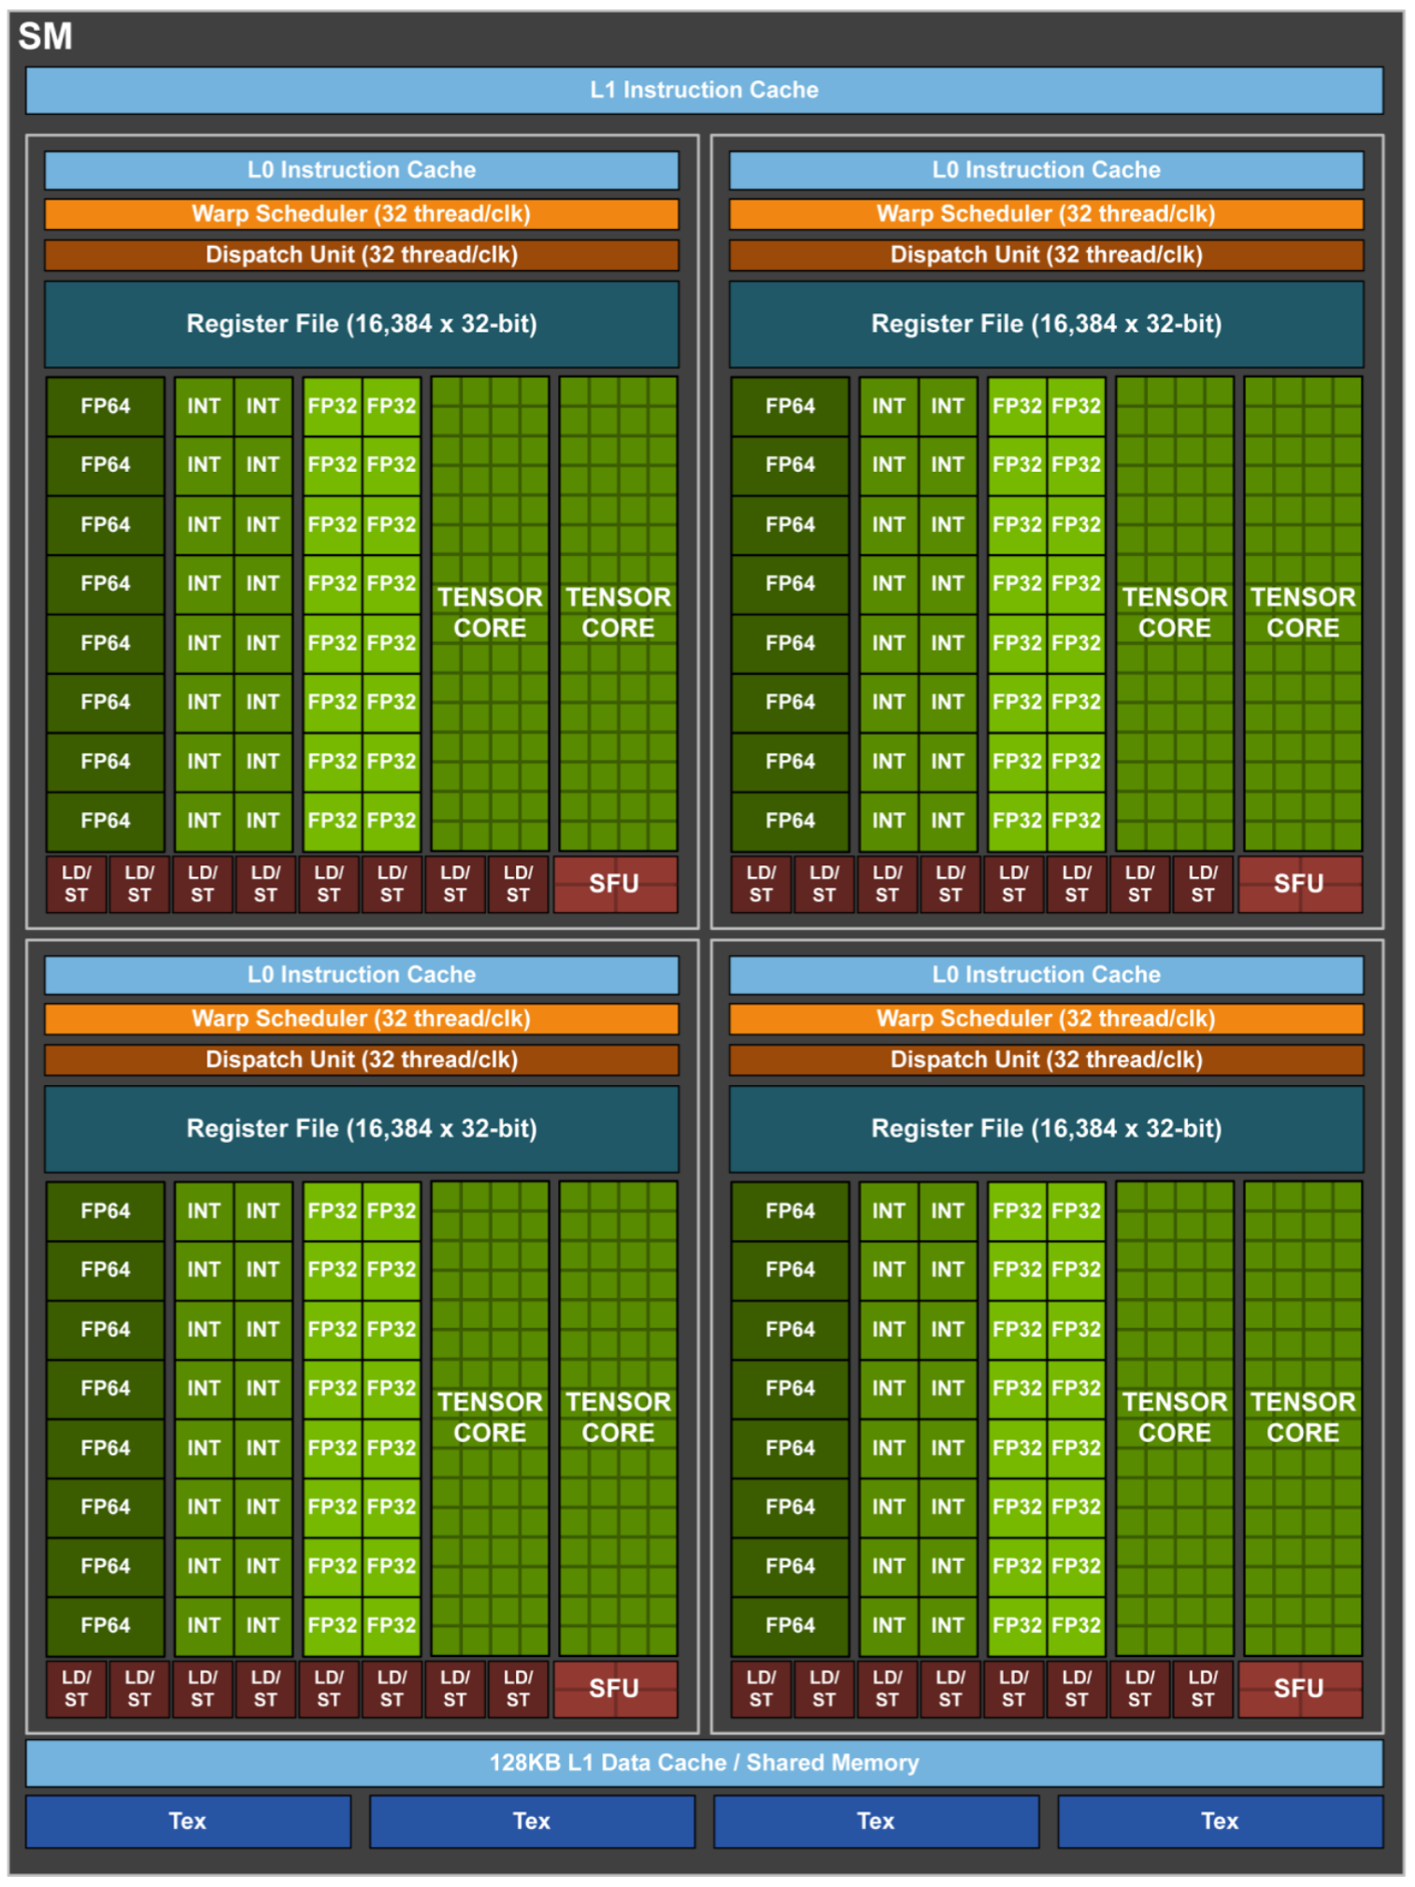Pick the Dispatch Unit in lower-right partition

1046,1060
